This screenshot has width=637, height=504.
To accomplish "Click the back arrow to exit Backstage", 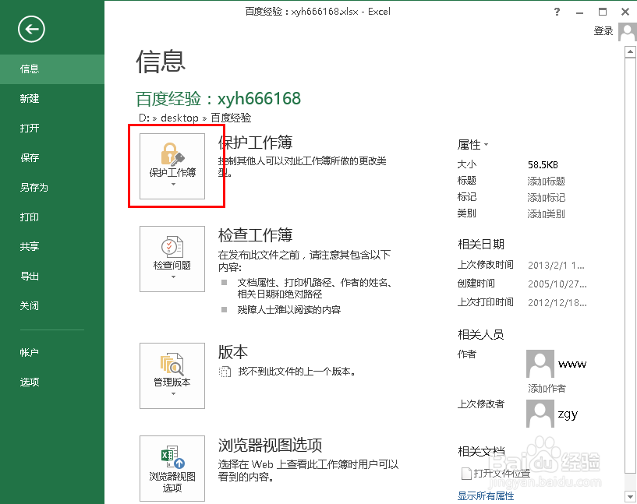I will coord(30,30).
